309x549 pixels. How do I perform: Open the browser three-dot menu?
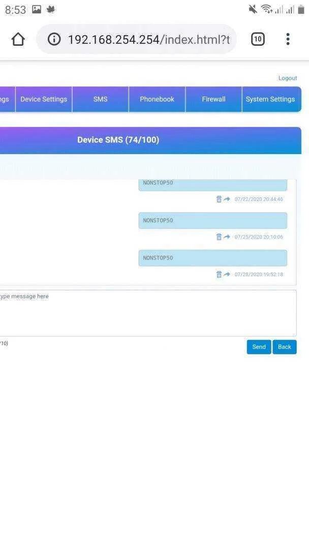point(288,39)
